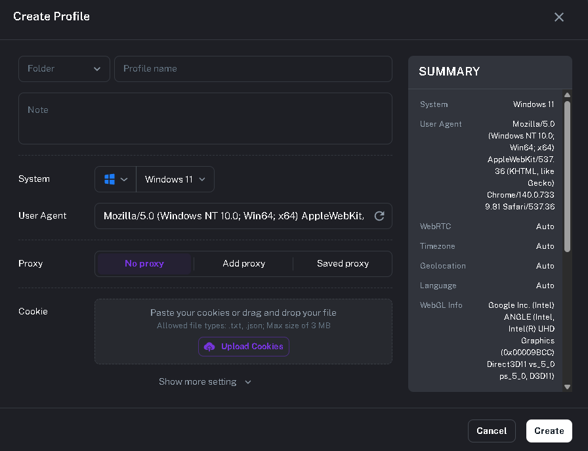This screenshot has width=588, height=451.
Task: Choose the Saved proxy option
Action: (343, 264)
